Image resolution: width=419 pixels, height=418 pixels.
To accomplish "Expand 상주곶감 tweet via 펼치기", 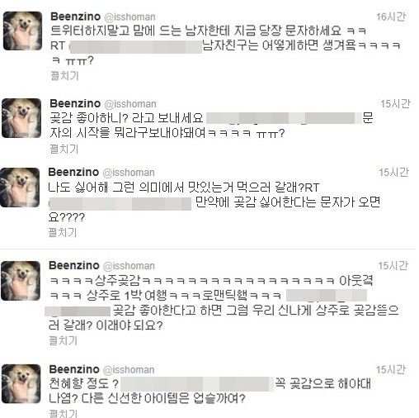I will coord(63,340).
